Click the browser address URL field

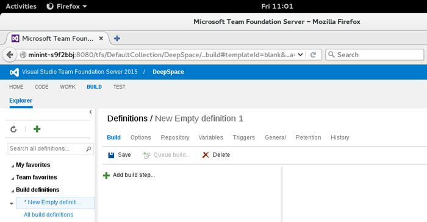[x=161, y=55]
